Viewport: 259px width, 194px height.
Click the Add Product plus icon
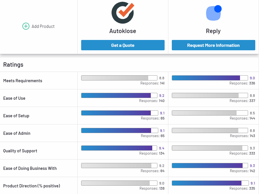point(26,26)
